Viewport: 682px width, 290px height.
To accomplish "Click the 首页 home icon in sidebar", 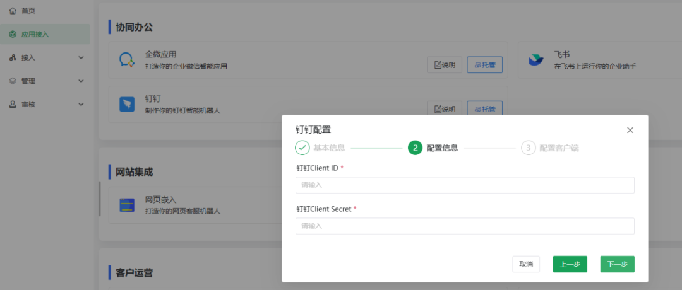I will pyautogui.click(x=13, y=11).
